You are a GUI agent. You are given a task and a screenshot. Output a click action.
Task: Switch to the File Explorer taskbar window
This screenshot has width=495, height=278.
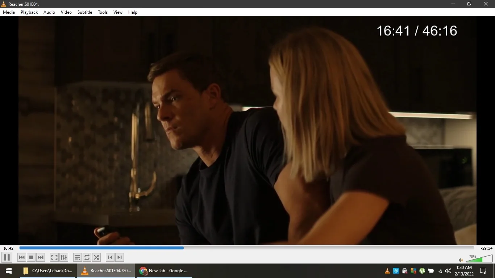click(x=47, y=271)
